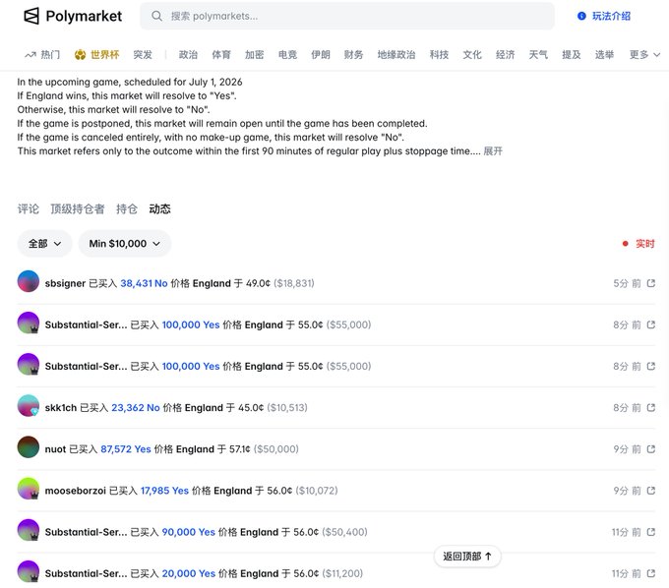Click the search magnifier icon
This screenshot has width=669, height=588.
pyautogui.click(x=156, y=16)
